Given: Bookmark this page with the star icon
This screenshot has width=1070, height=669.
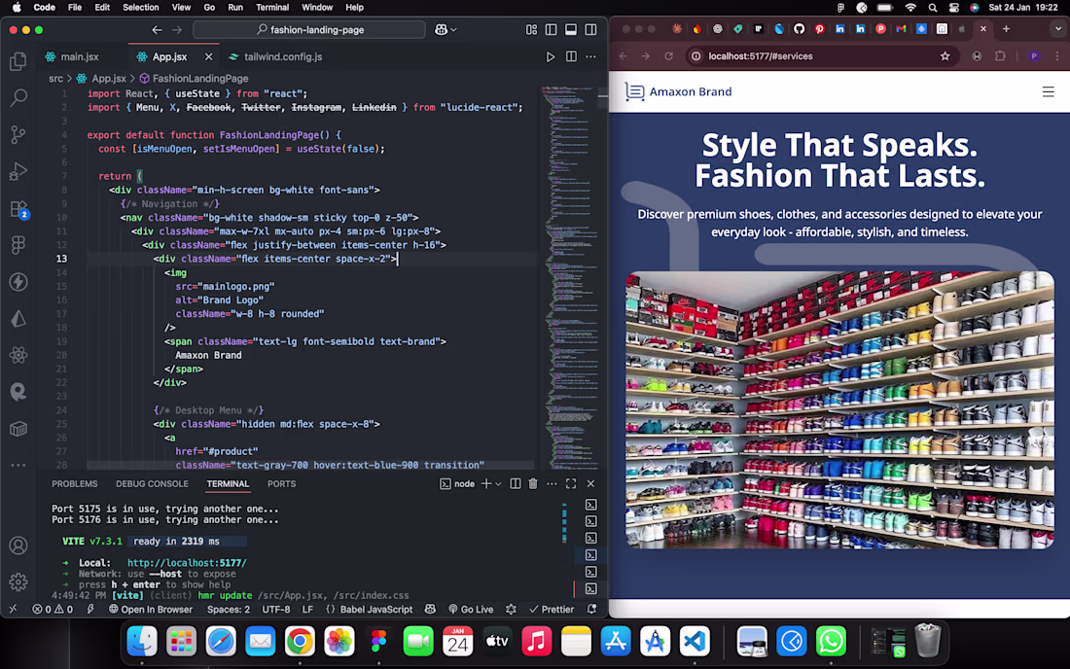Looking at the screenshot, I should [945, 56].
